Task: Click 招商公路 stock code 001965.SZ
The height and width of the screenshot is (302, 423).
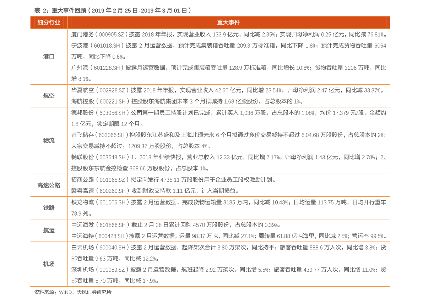Action: [x=112, y=180]
